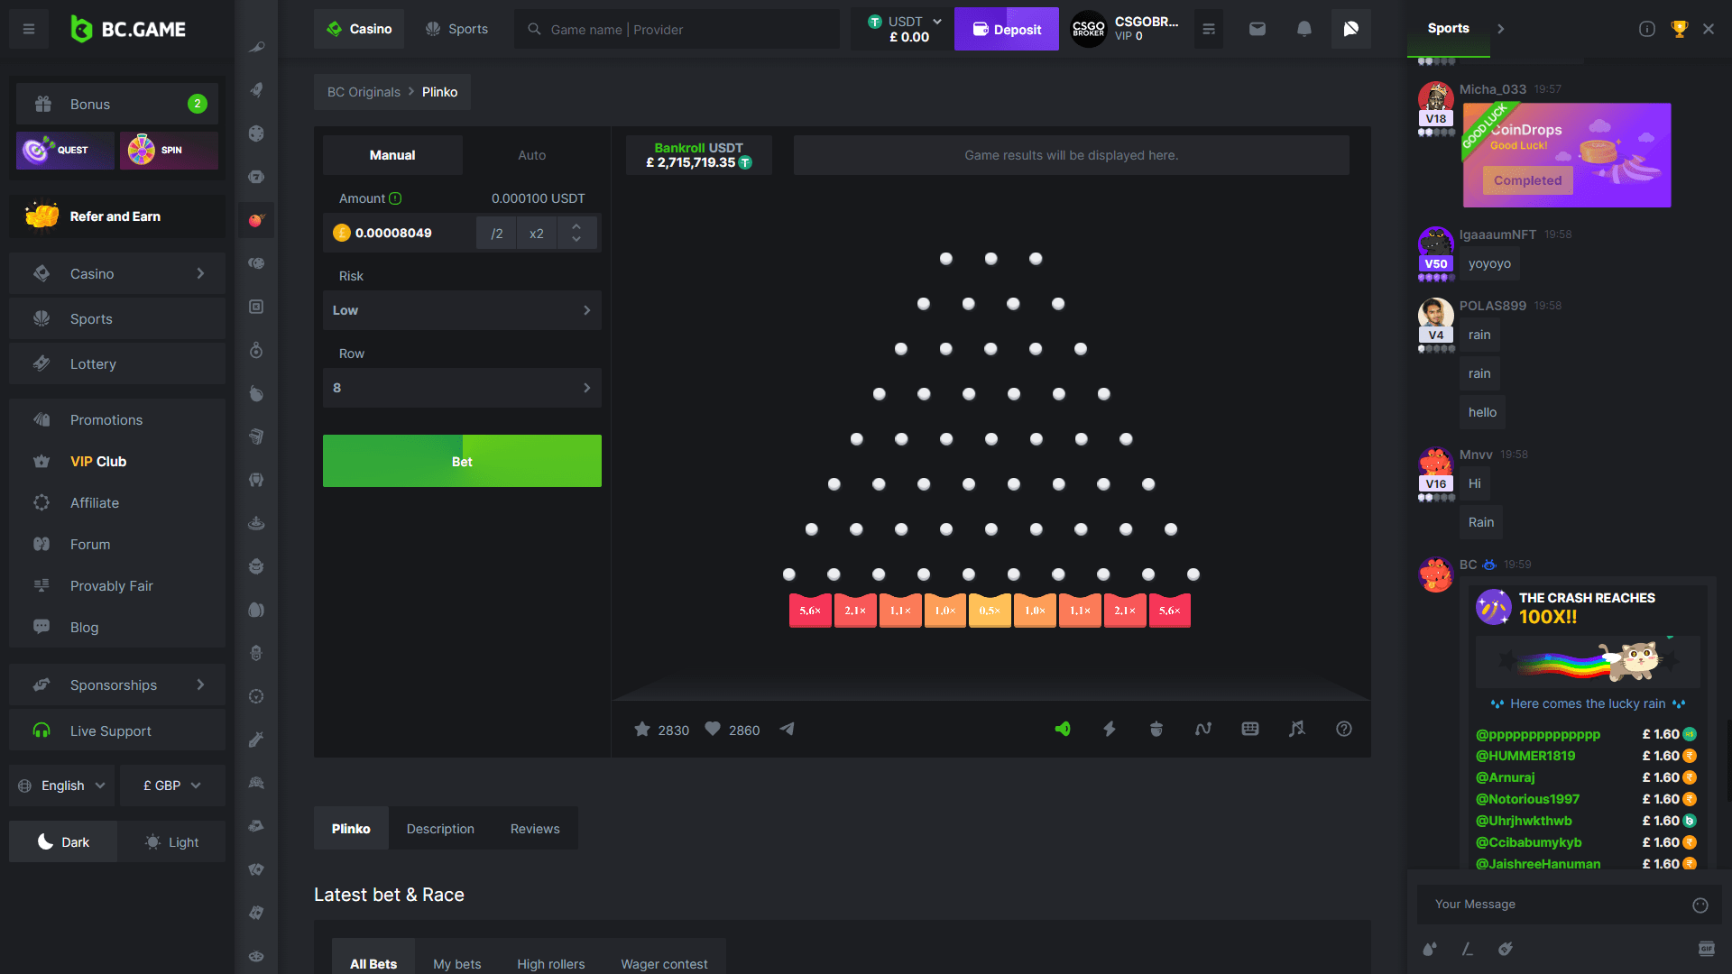Expand the Risk Low selector
Screen dimensions: 1732x974
(x=462, y=310)
